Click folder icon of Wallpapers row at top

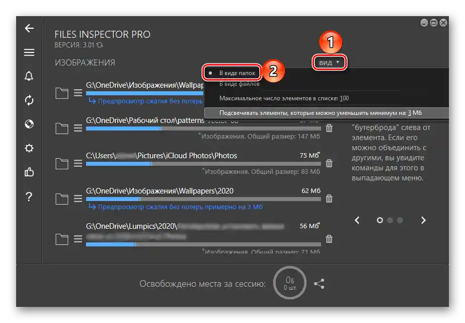click(62, 93)
